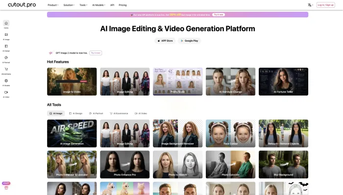Click the cutout.pro logo
Screen dimensions: 343x195
(x=22, y=5)
